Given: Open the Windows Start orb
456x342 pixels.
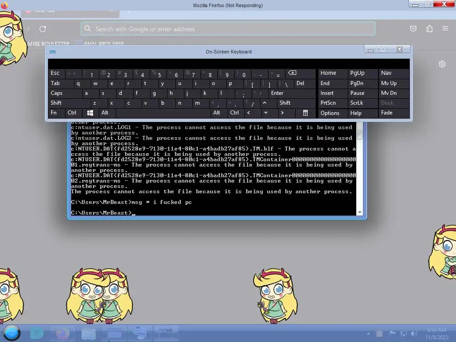Looking at the screenshot, I should tap(12, 333).
